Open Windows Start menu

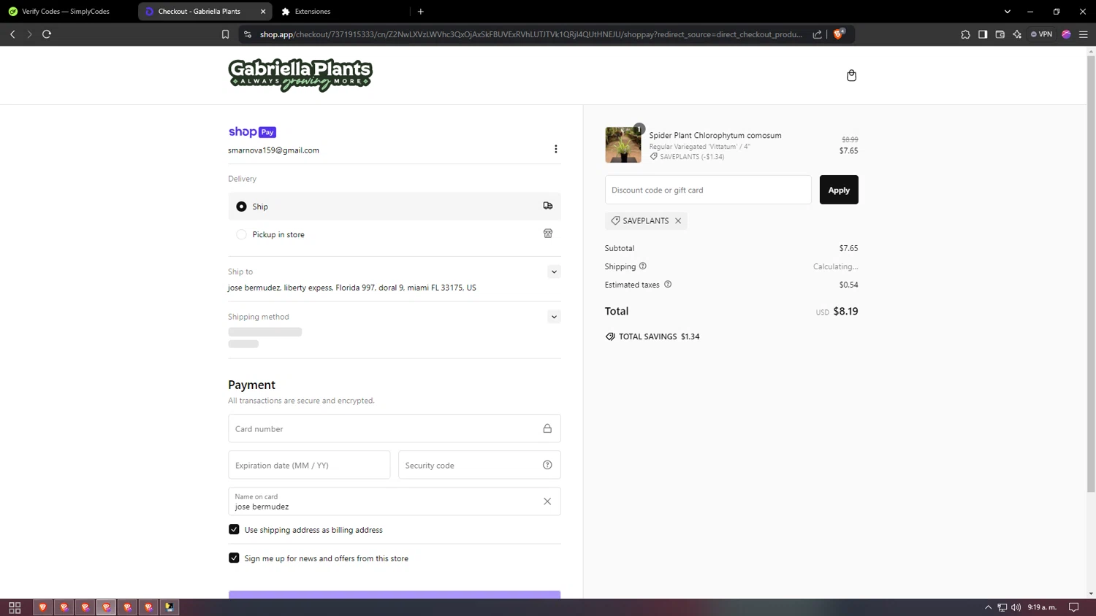coord(15,607)
